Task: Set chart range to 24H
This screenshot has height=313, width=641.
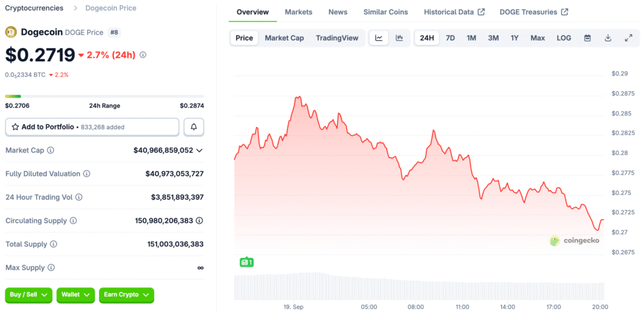Action: point(427,38)
